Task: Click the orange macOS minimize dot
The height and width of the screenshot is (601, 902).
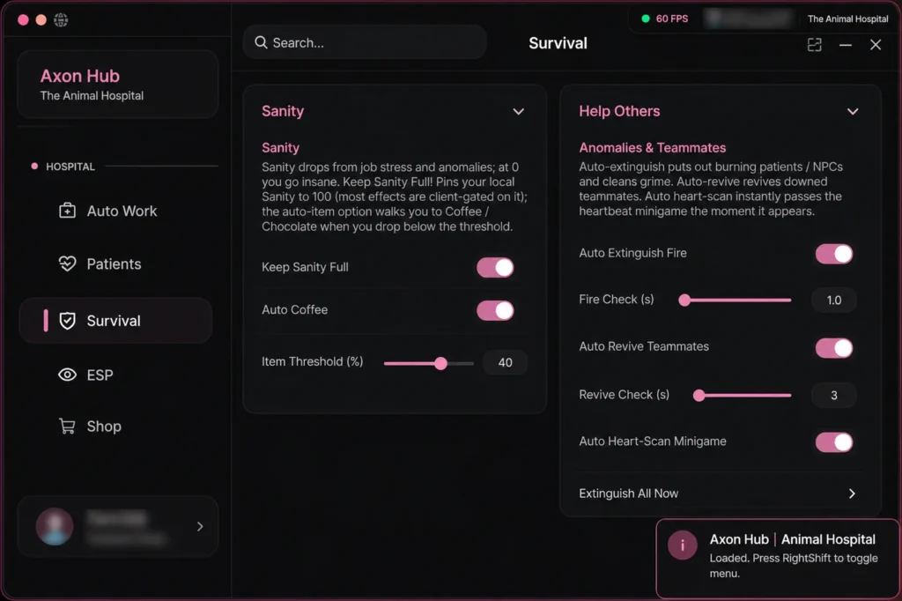Action: [41, 20]
